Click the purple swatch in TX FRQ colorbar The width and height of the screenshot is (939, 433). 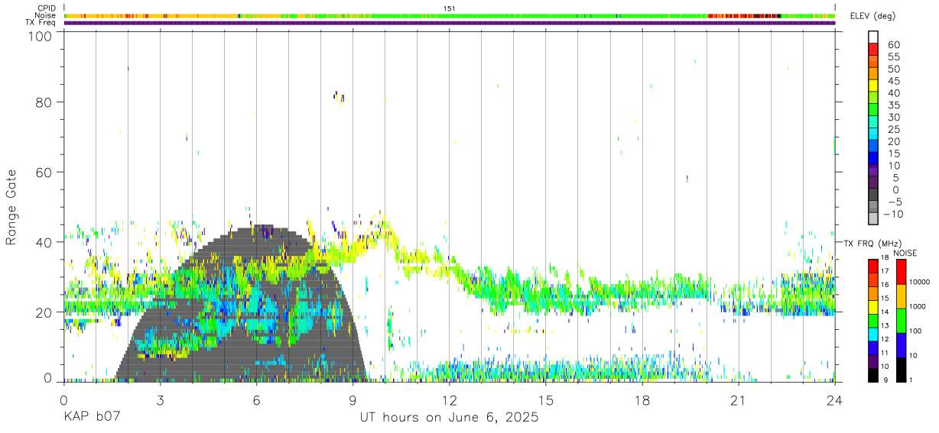pos(874,362)
